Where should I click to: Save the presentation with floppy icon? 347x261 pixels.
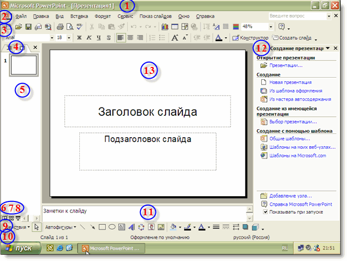tap(28, 27)
